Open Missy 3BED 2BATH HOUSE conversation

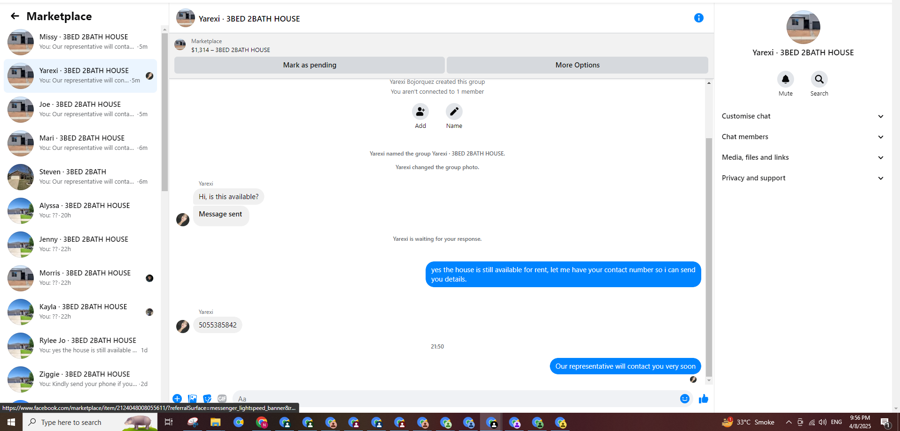tap(81, 42)
